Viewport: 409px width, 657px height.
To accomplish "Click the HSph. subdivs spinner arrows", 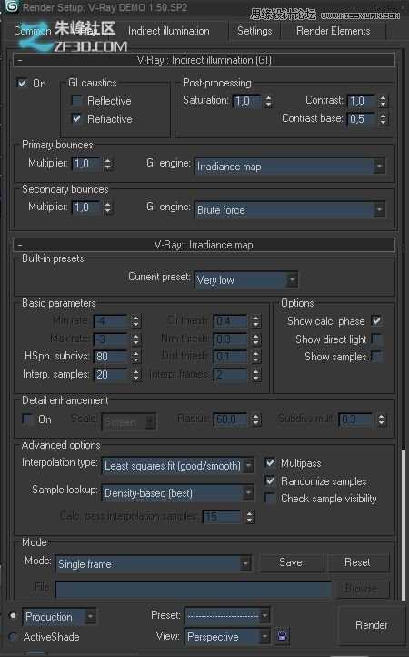I will [135, 357].
